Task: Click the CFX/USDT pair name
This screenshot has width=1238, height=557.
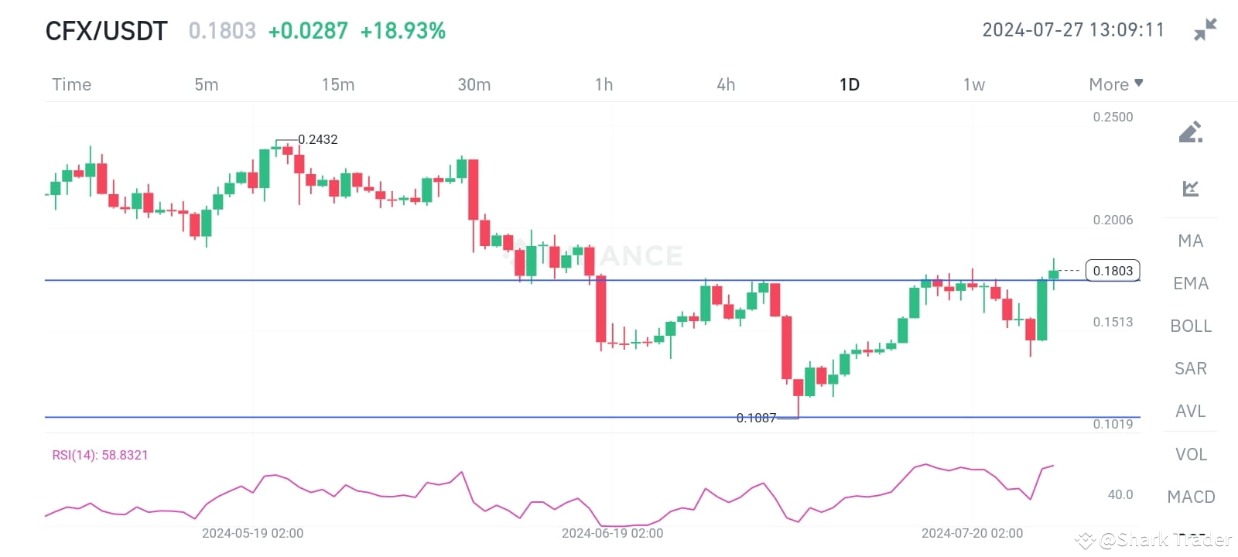Action: (x=105, y=31)
